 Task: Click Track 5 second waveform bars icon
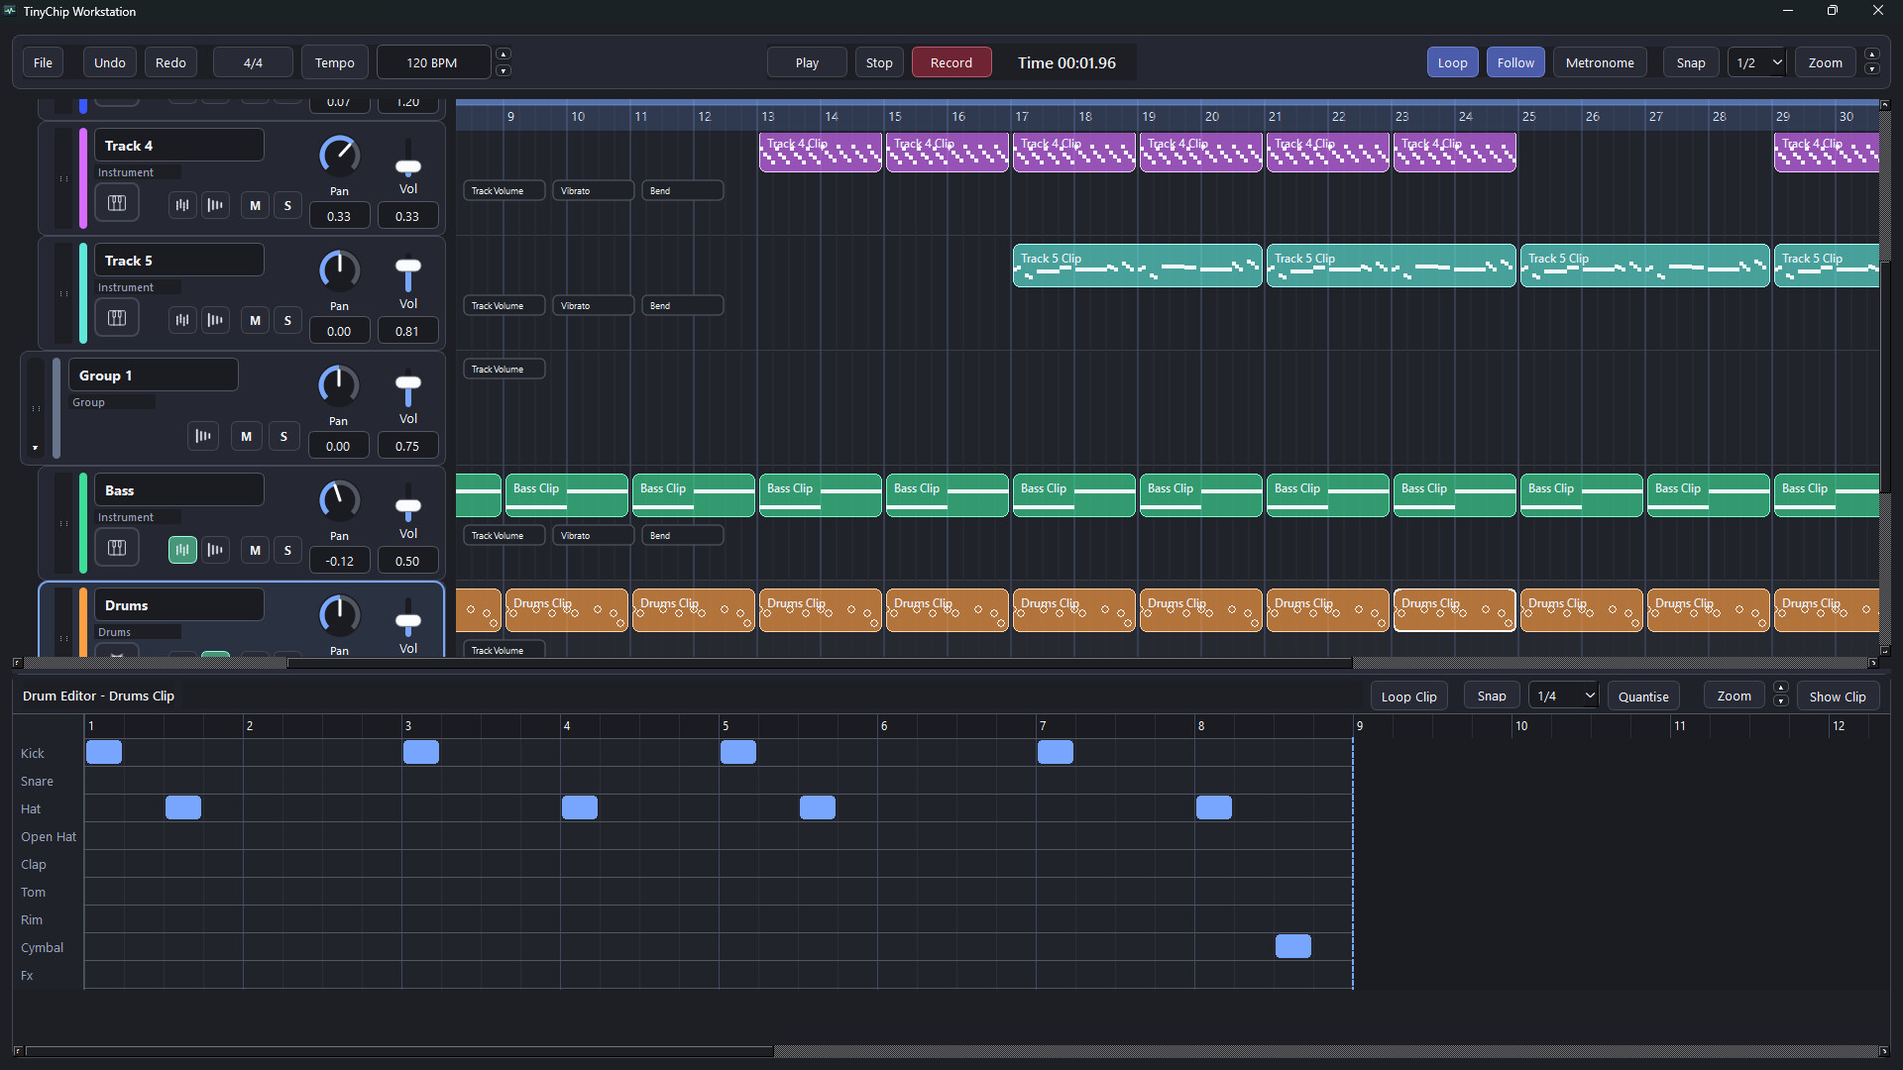pyautogui.click(x=215, y=320)
